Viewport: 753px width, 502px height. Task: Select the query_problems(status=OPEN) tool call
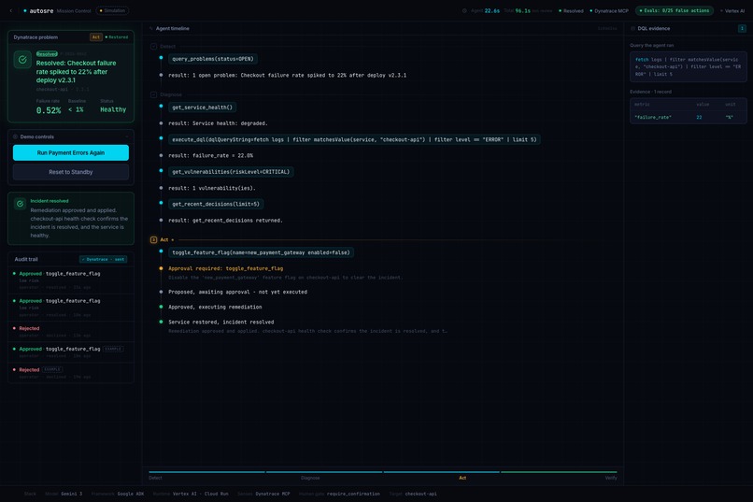213,59
